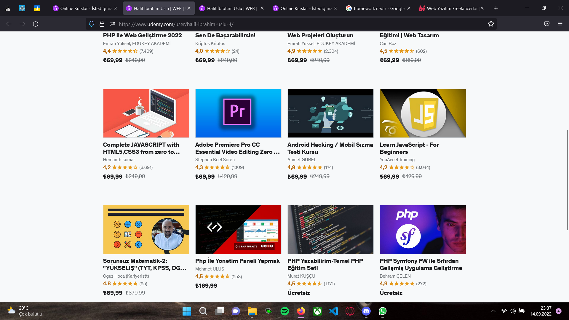
Task: Open Sen De Başarabilirsin! course title
Action: (x=225, y=35)
